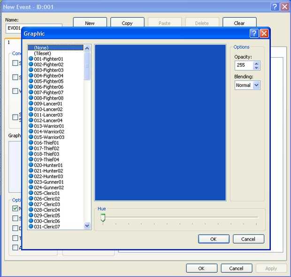Click Copy in the New Event window
The image size is (291, 277).
tap(127, 23)
